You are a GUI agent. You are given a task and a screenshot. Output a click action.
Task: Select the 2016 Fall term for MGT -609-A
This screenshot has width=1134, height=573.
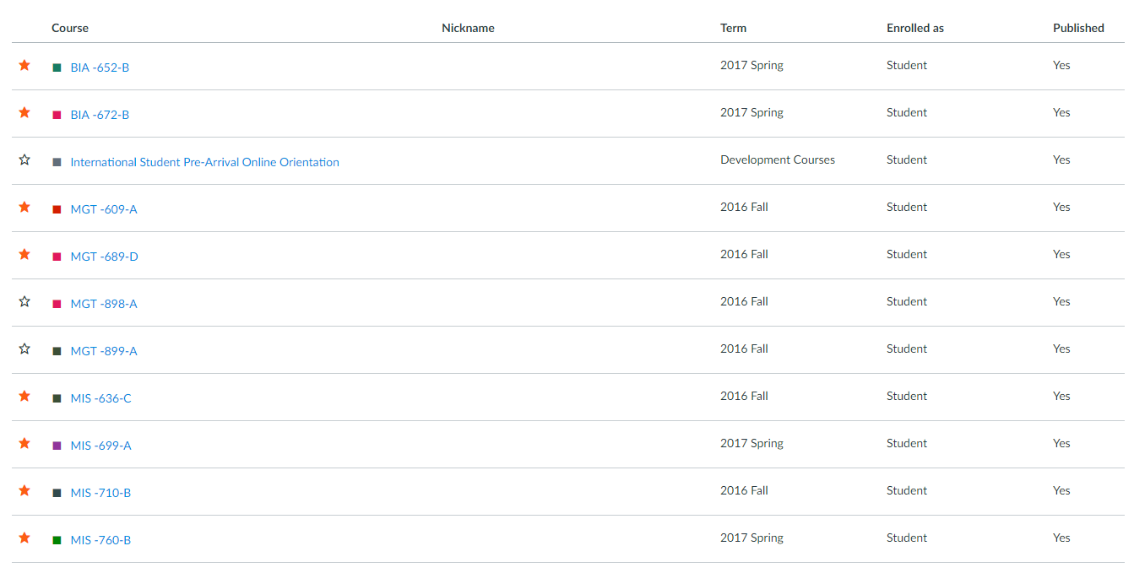(x=744, y=207)
